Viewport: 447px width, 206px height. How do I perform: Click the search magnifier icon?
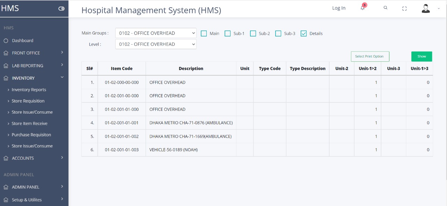385,8
